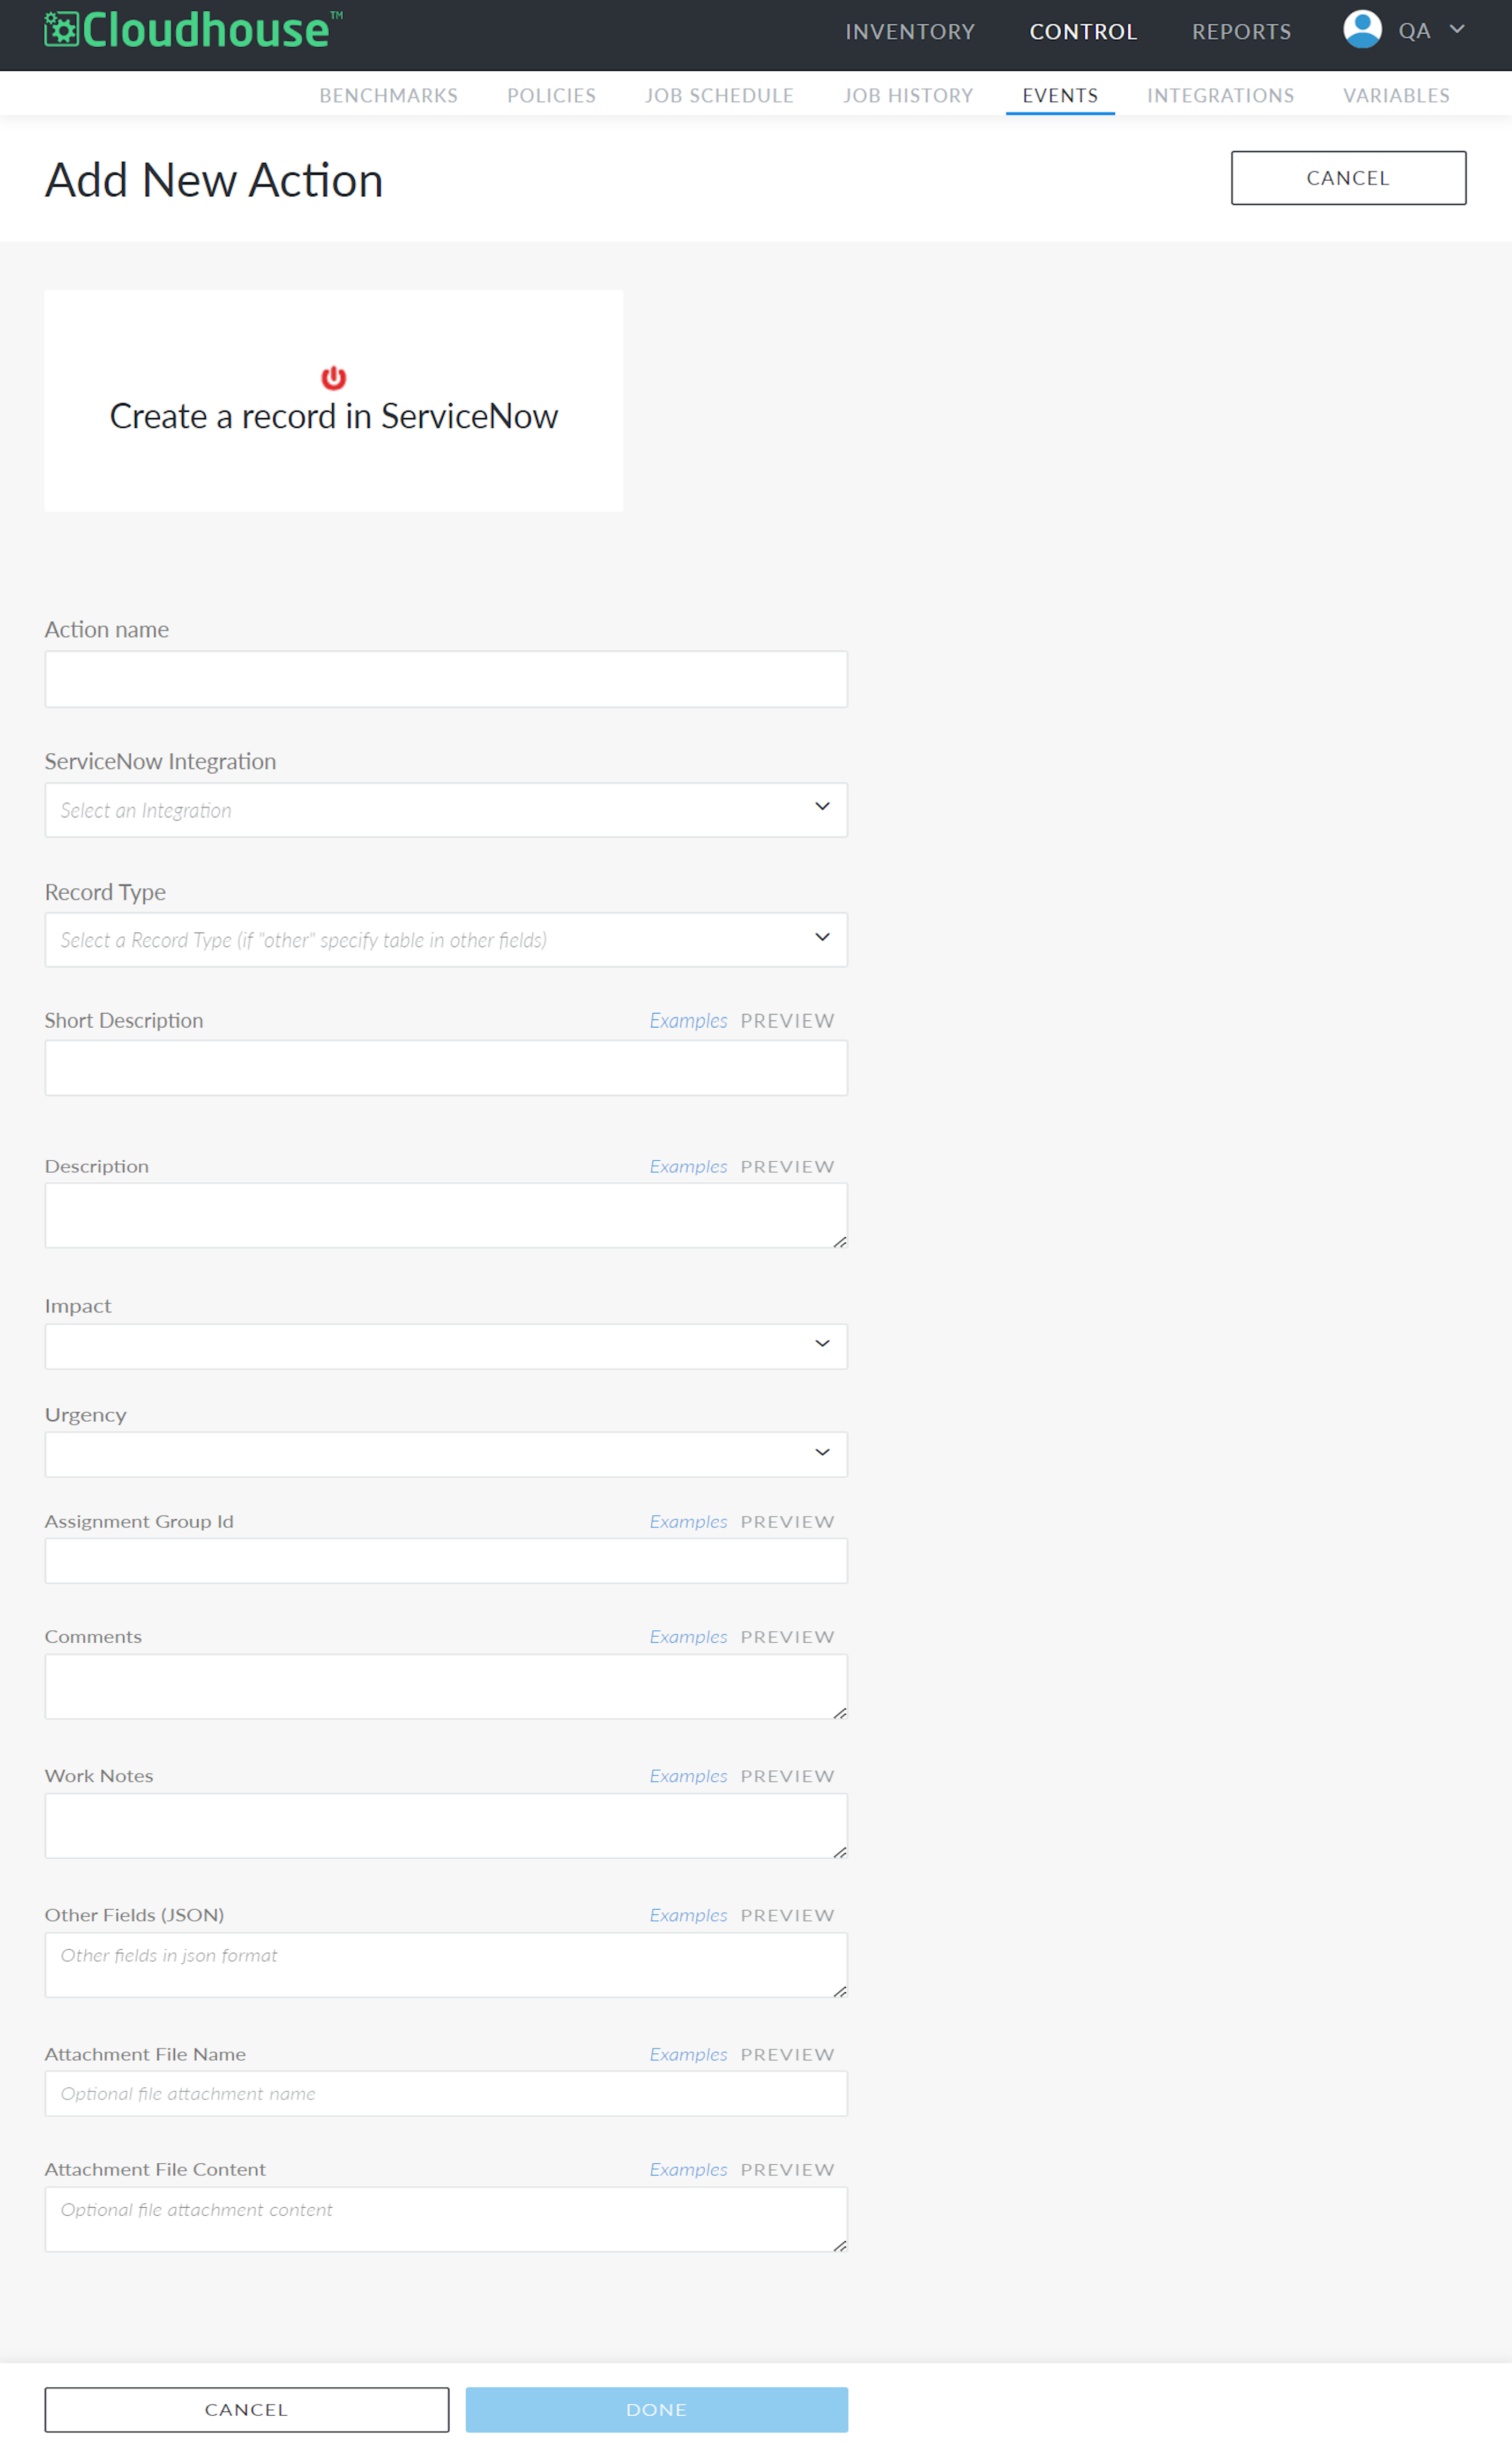Open the Control menu
Screen dimensions: 1512x2442
click(x=1083, y=32)
